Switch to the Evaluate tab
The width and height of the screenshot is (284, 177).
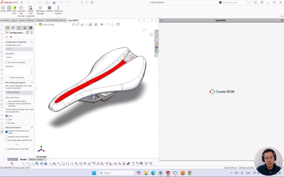(x=40, y=20)
